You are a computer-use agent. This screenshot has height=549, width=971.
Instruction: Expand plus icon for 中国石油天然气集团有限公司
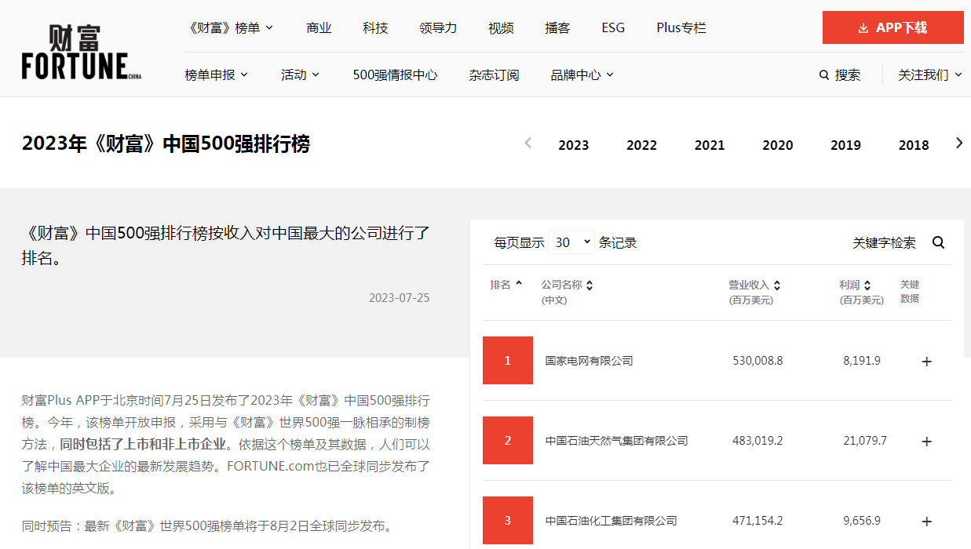[x=926, y=442]
